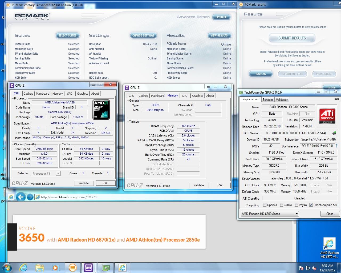Click the GPU-Z screenshot camera icon
This screenshot has height=273, width=341.
point(336,99)
